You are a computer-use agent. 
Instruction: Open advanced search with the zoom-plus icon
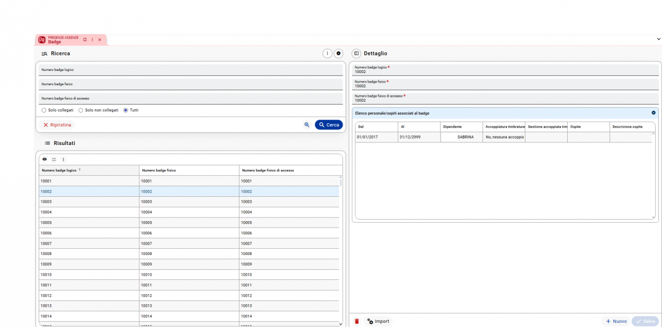[307, 125]
